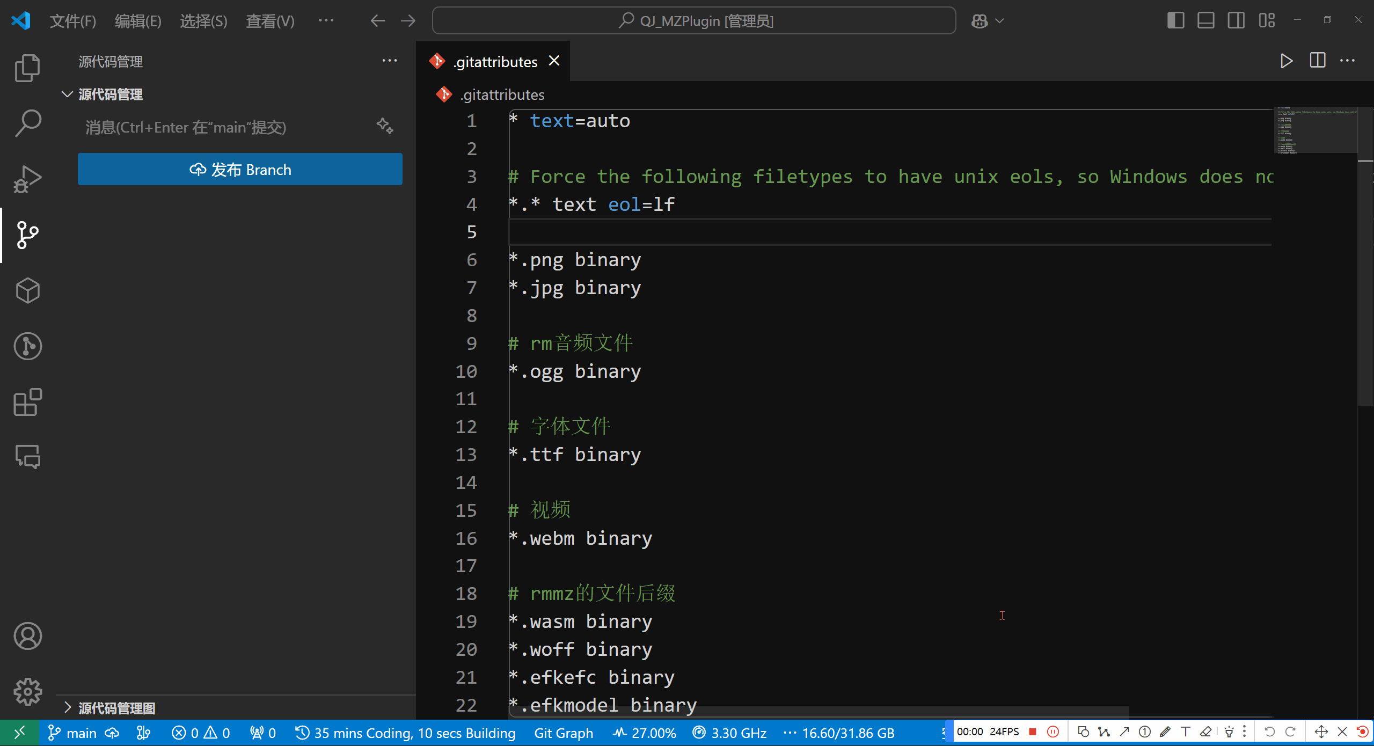The image size is (1374, 746).
Task: Click the sparkle generate commit message icon
Action: pyautogui.click(x=384, y=126)
